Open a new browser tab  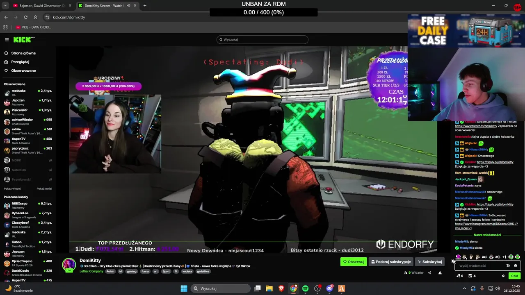pos(145,6)
